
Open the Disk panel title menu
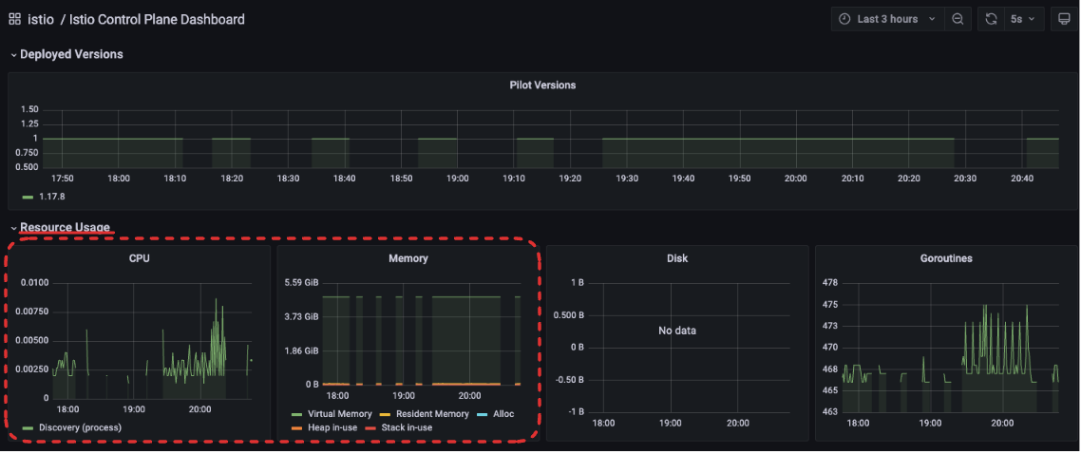[x=677, y=258]
